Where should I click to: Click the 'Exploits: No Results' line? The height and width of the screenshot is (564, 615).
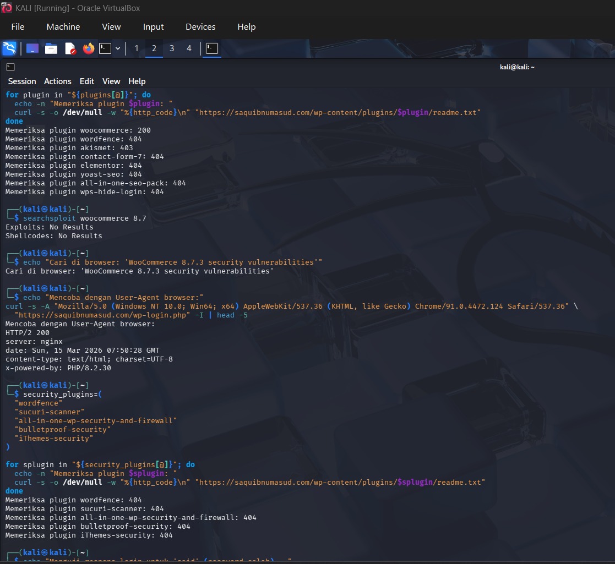click(x=50, y=227)
